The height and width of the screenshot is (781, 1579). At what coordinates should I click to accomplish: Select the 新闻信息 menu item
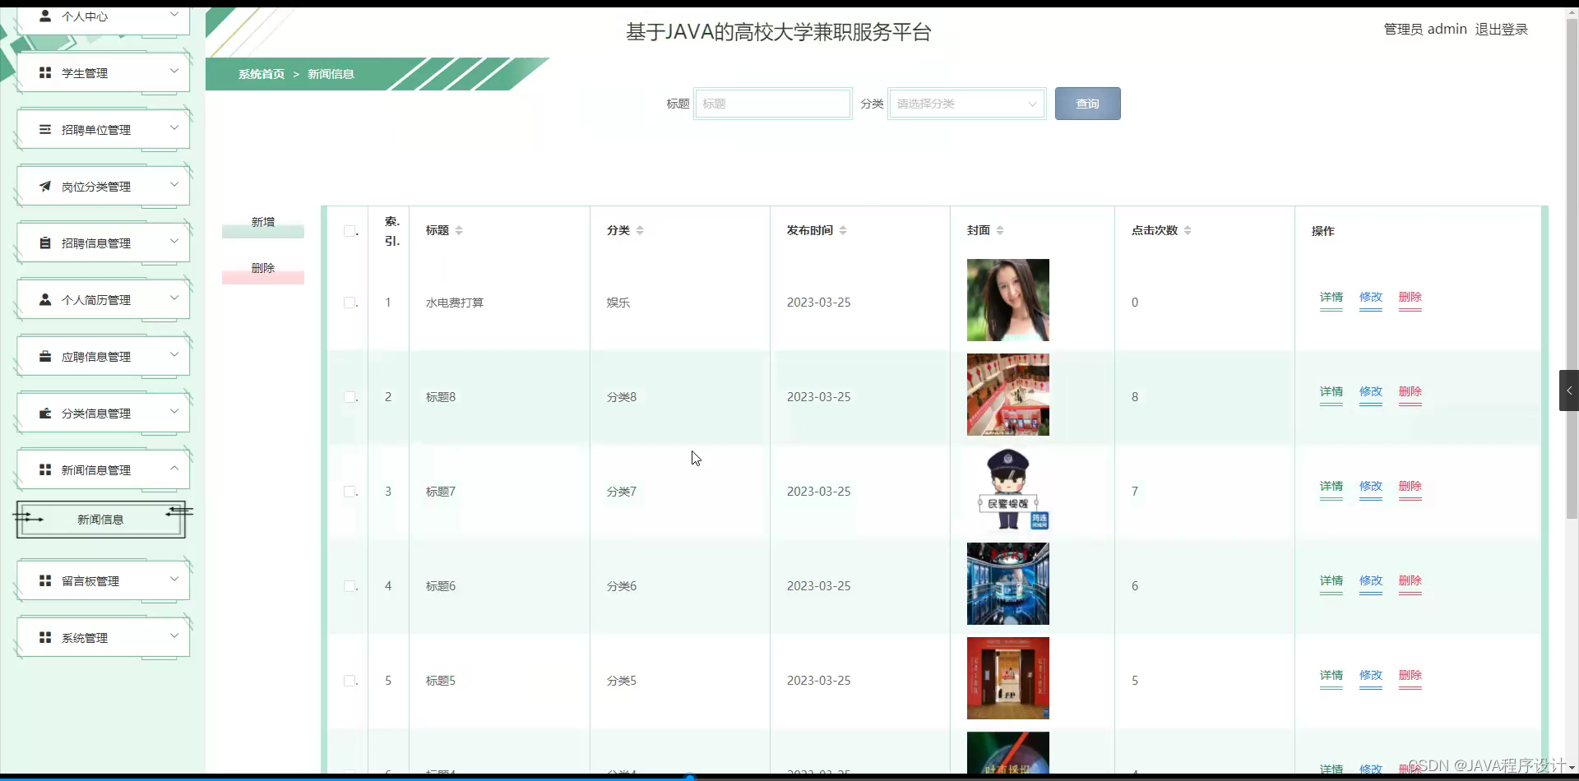click(100, 519)
